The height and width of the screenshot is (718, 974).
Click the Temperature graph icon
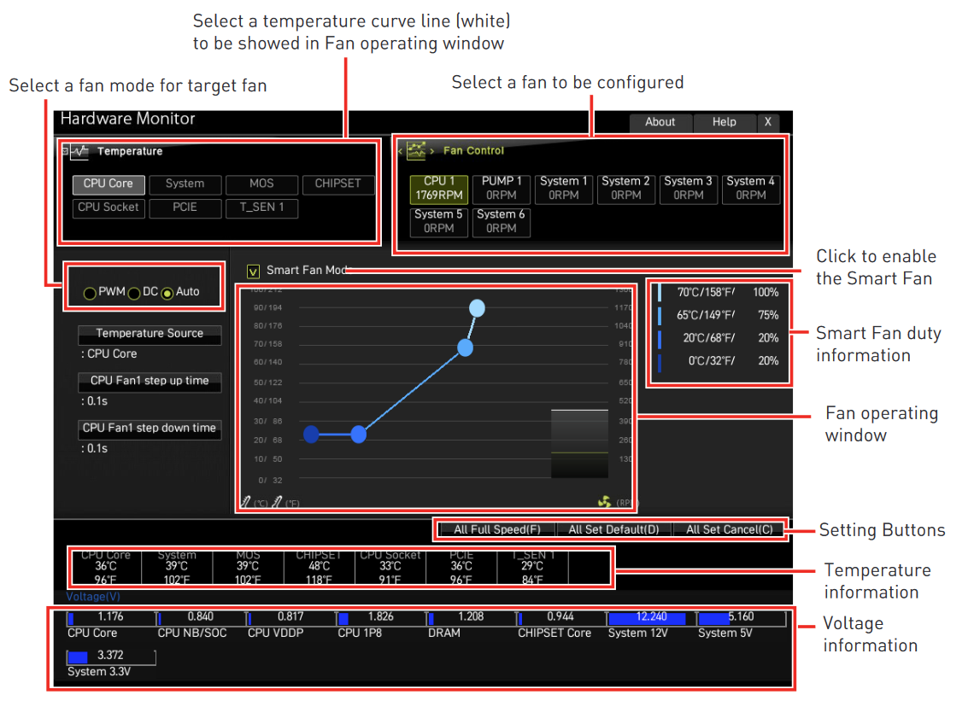[x=79, y=151]
